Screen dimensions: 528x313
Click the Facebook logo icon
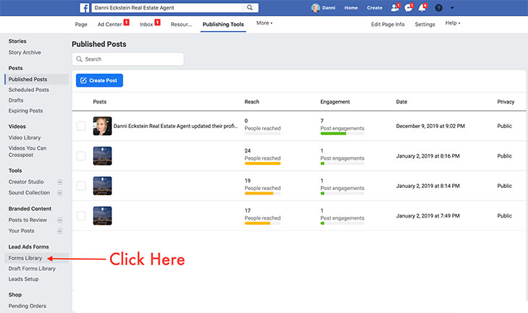85,8
